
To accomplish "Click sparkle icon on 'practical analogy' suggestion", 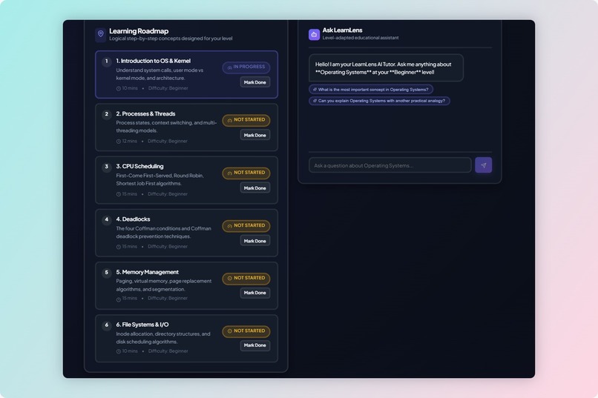I will point(315,101).
